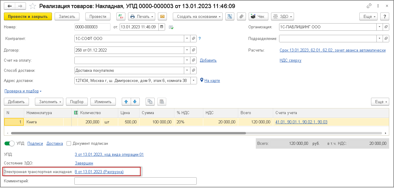Copy the selected rows in the table toolbar
Screen dimensions: 394x188
point(150,102)
